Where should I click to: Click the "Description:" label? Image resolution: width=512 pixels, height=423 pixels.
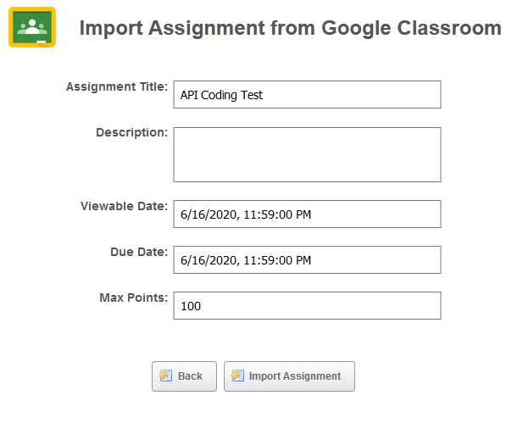[x=132, y=132]
